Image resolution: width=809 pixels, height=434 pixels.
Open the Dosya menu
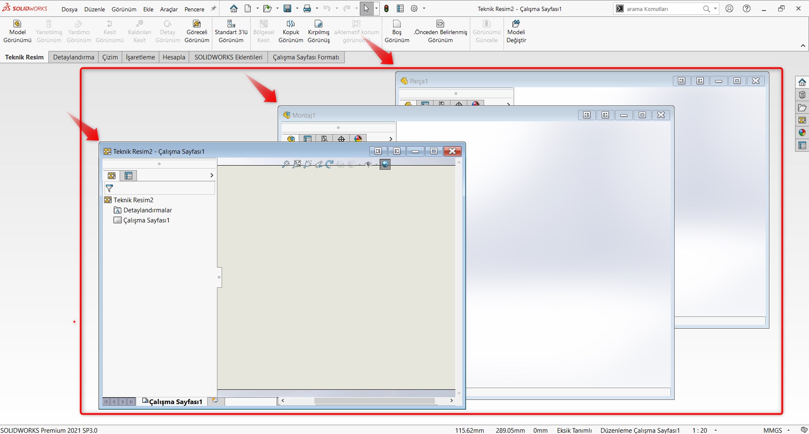[70, 9]
